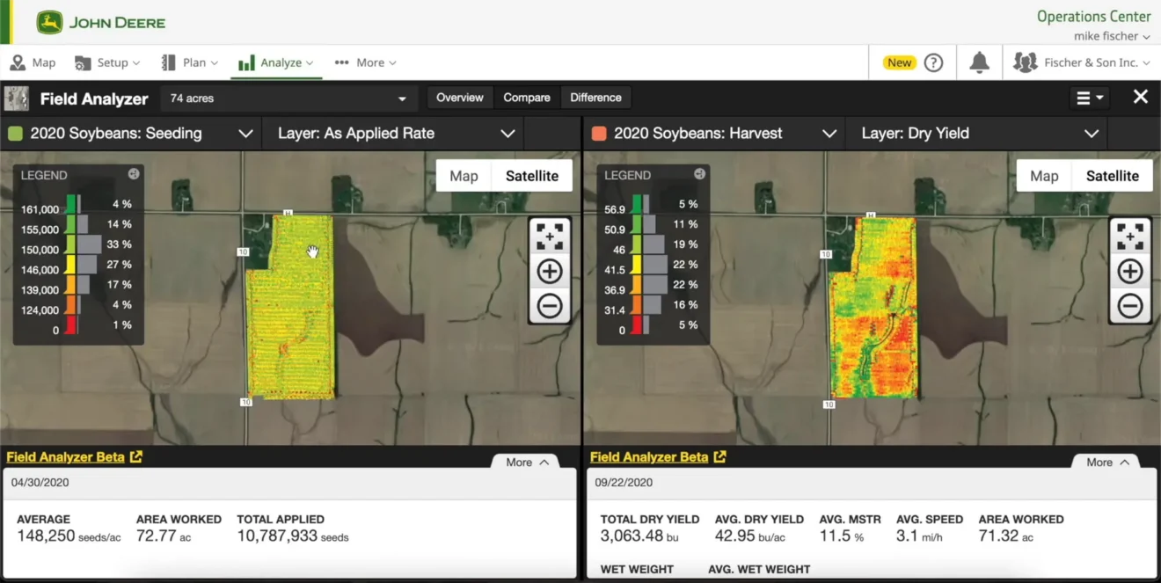Open the 2020 Soybeans: Harvest dropdown

point(714,134)
